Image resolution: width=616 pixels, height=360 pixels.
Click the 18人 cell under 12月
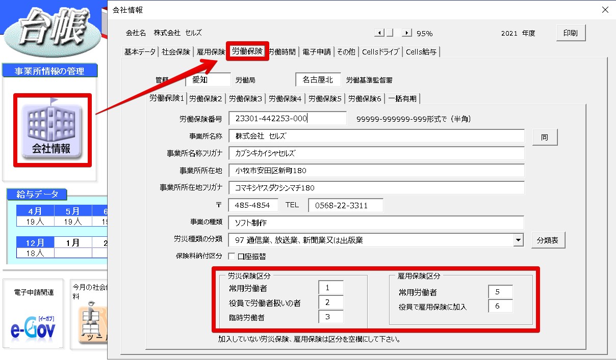(35, 253)
